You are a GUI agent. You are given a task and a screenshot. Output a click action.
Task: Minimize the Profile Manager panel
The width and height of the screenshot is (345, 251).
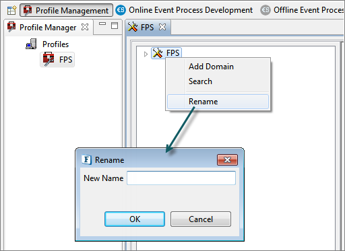click(x=102, y=24)
